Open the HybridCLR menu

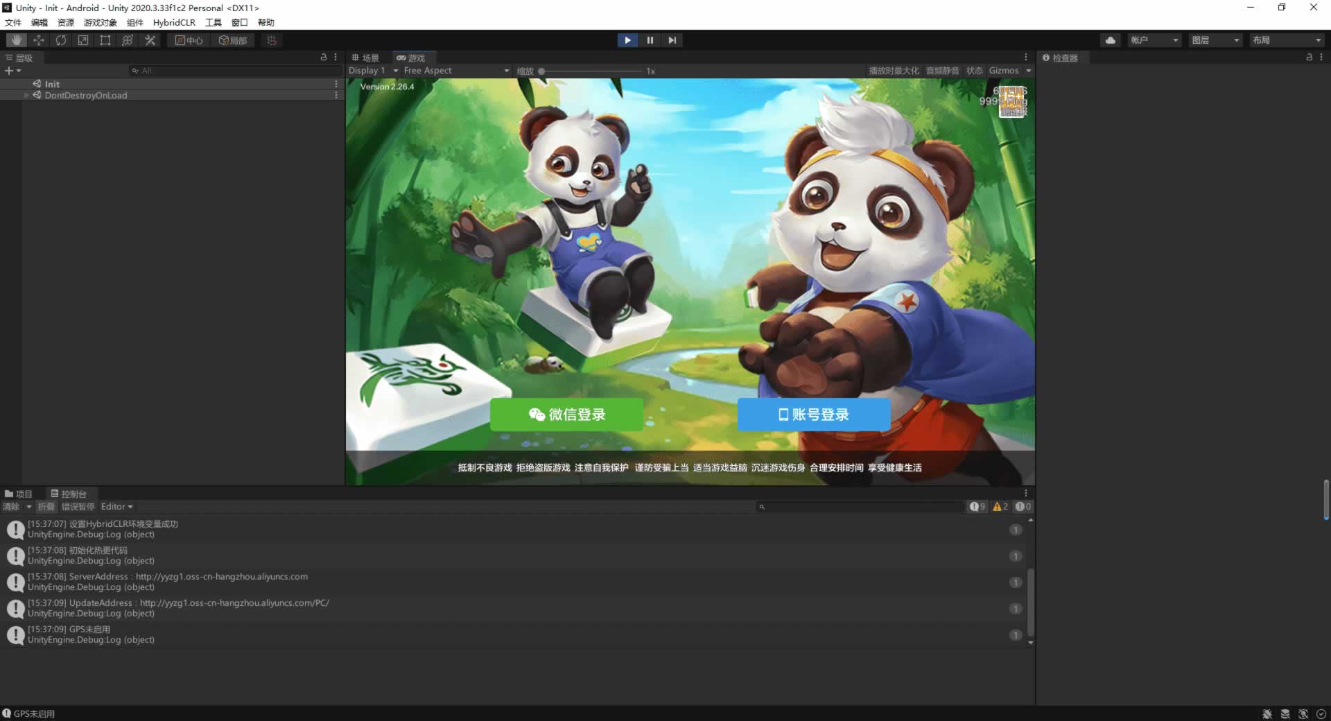click(x=174, y=22)
